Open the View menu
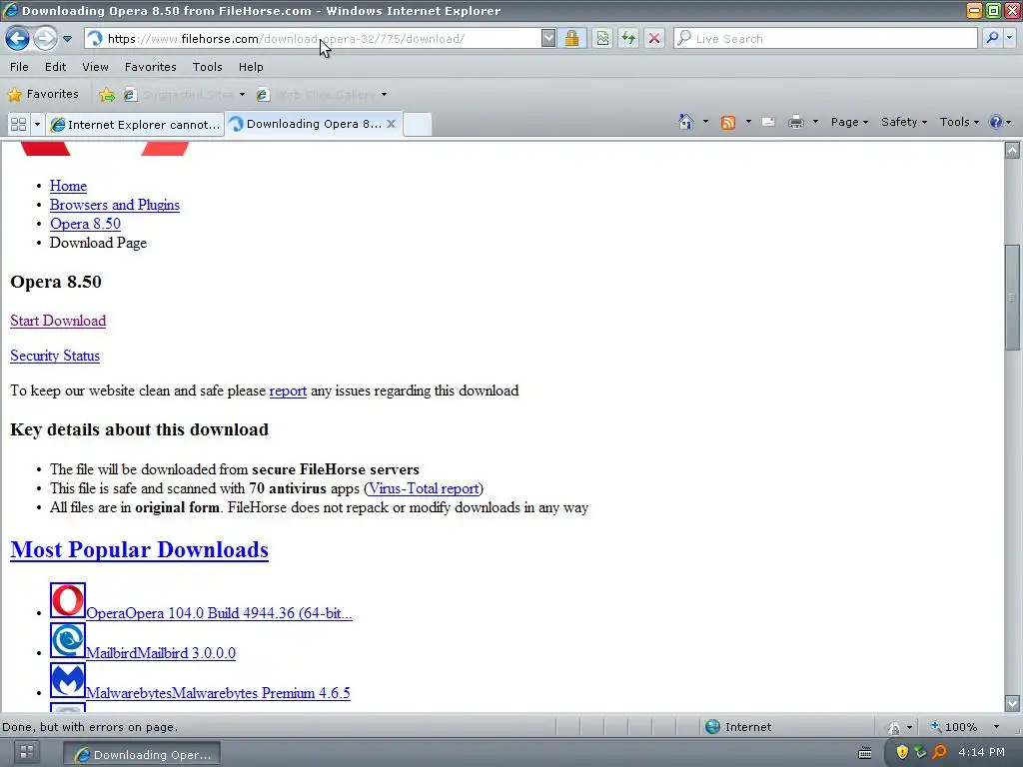 point(95,67)
